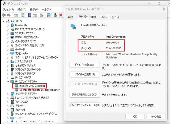Expand the ヒューマン インターフェイス デバイス category

tap(8, 98)
